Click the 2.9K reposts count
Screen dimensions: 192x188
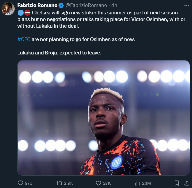pyautogui.click(x=68, y=183)
